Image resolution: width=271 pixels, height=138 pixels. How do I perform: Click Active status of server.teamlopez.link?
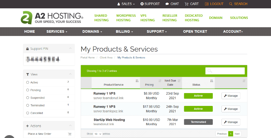coord(198,109)
